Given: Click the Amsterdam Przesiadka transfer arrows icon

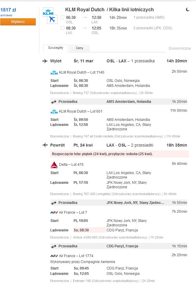Looking at the screenshot, I should [x=54, y=102].
